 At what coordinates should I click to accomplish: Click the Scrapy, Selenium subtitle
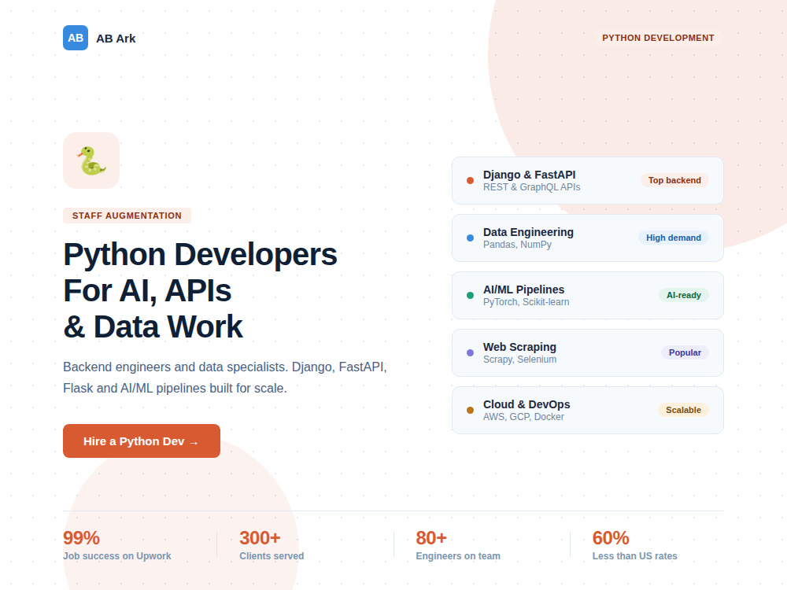tap(519, 360)
